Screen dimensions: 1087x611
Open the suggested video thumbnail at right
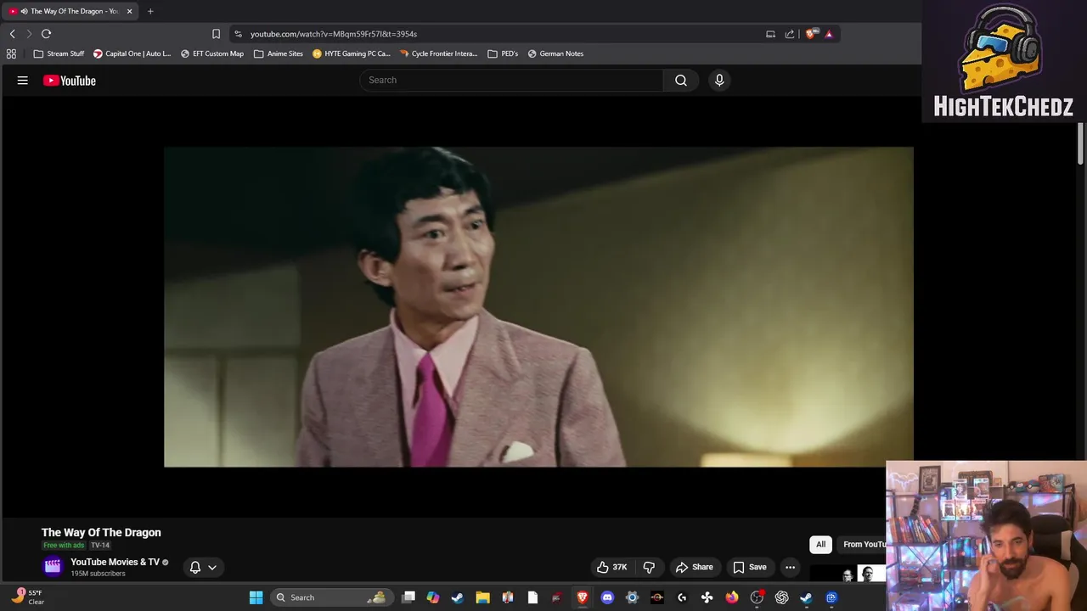[x=848, y=574]
